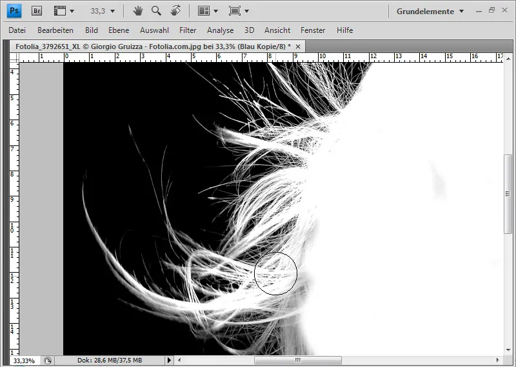Screen dimensions: 516x367
Task: Click the horizontal scrollbar thumb
Action: [298, 360]
